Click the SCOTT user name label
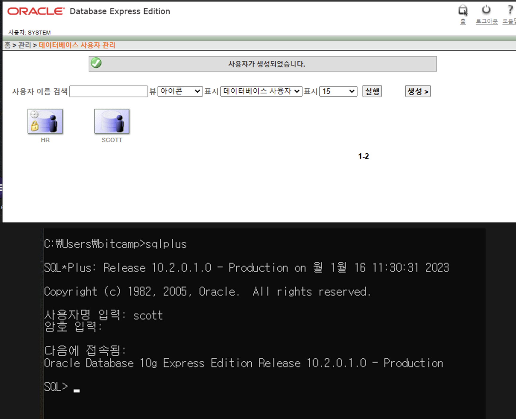Viewport: 516px width, 419px height. tap(112, 140)
